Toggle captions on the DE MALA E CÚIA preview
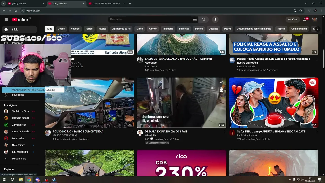Viewport: 325px width, 183px height. point(221,90)
